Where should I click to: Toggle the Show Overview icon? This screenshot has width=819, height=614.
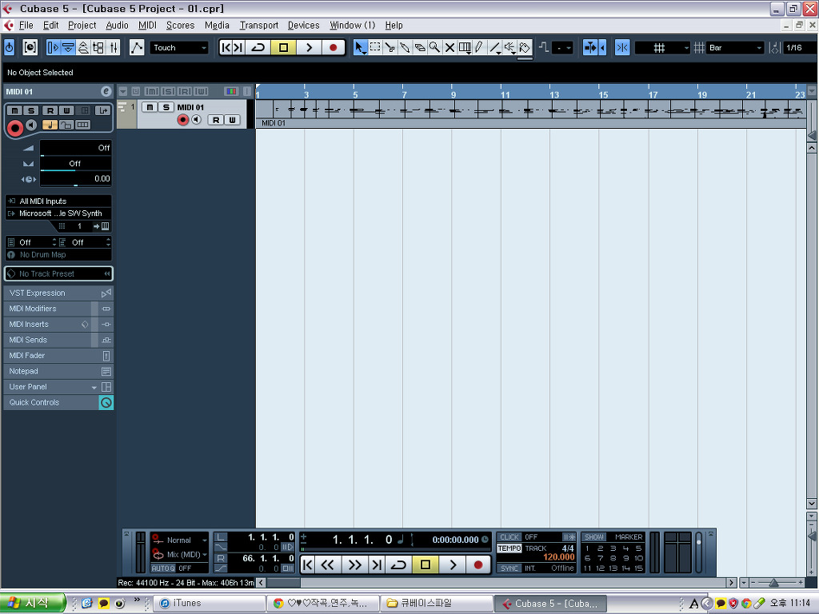(83, 47)
